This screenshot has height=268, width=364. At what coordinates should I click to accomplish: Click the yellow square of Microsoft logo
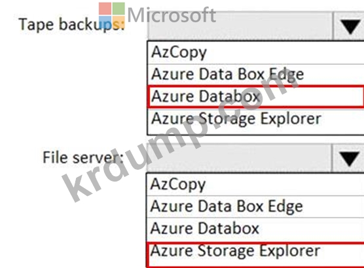pos(118,22)
